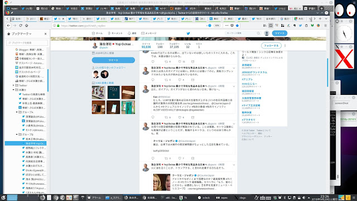This screenshot has width=357, height=201.
Task: Click the bookmarks sidebar scrollbar thumb
Action: pyautogui.click(x=48, y=80)
